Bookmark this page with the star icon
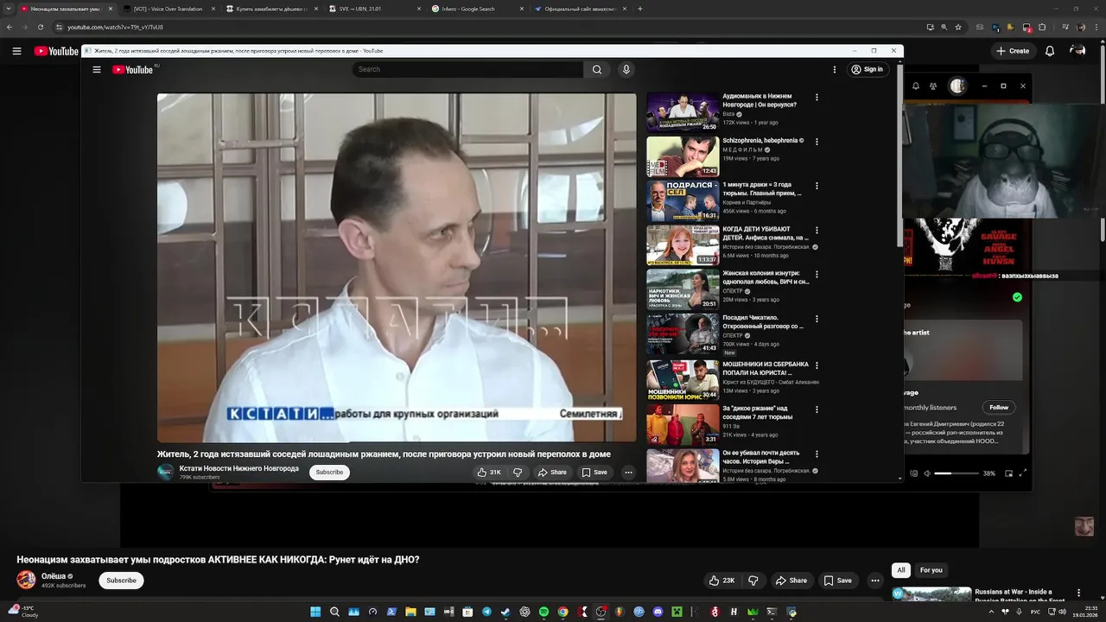The width and height of the screenshot is (1106, 622). [x=957, y=27]
